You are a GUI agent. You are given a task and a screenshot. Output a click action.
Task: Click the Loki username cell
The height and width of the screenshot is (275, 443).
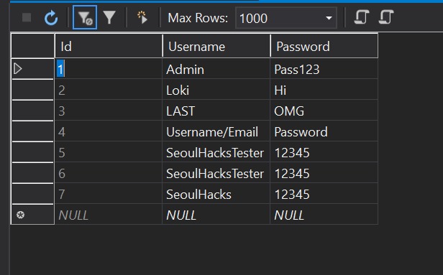click(216, 90)
